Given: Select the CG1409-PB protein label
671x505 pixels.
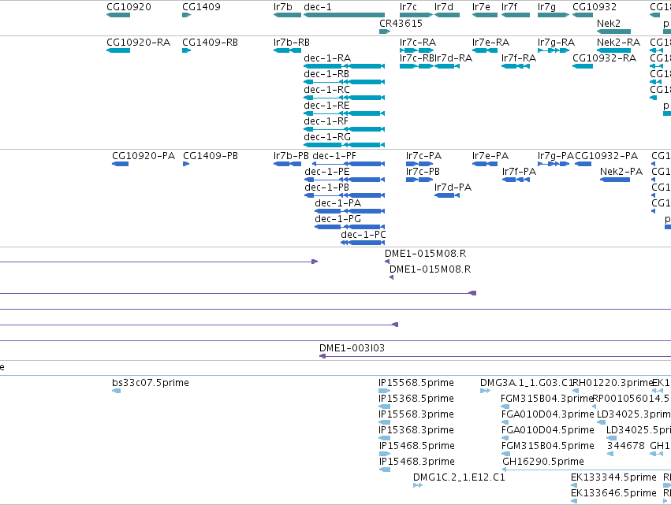Looking at the screenshot, I should pyautogui.click(x=211, y=156).
